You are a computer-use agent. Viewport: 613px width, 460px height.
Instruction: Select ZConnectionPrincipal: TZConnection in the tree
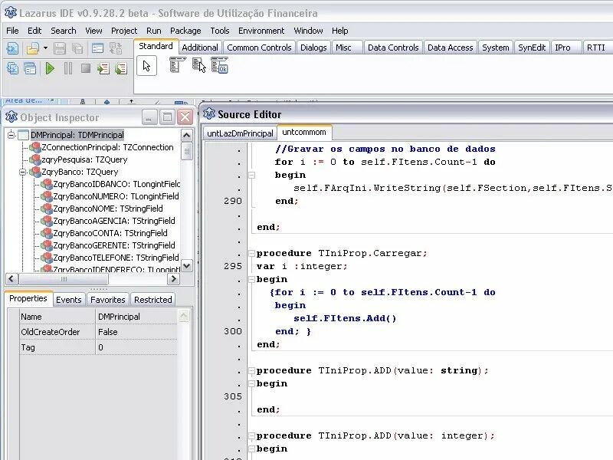coord(107,147)
